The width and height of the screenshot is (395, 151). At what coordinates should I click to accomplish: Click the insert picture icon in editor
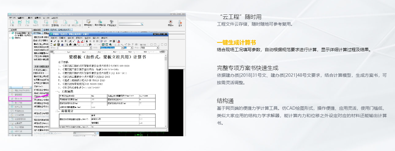click(103, 45)
